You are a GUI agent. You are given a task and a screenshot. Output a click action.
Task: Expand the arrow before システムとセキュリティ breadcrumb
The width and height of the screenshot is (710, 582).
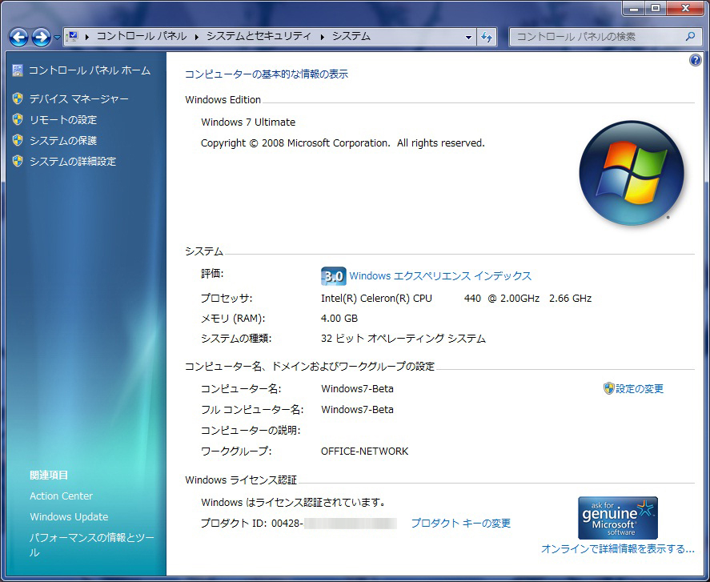(x=197, y=37)
